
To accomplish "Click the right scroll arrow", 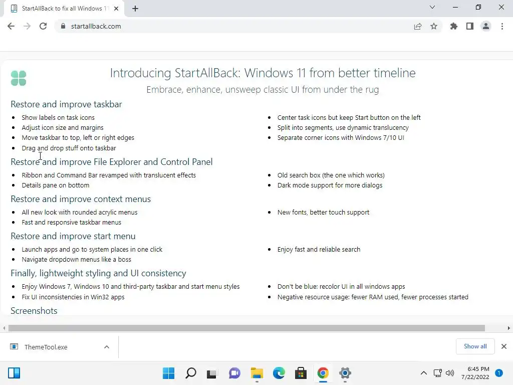I will [x=509, y=328].
